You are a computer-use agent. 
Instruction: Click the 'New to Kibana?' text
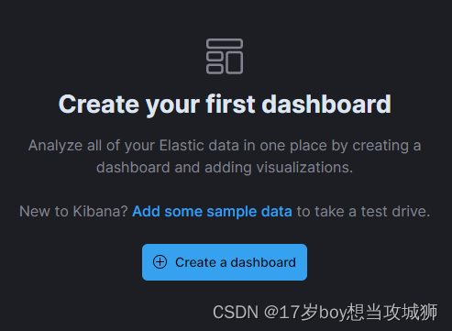click(x=73, y=212)
